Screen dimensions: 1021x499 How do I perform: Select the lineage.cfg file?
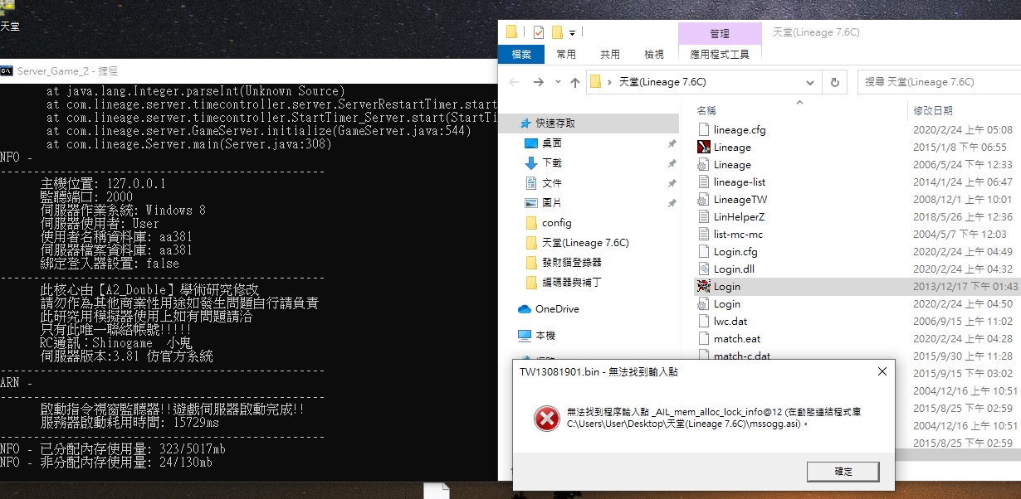pyautogui.click(x=740, y=130)
